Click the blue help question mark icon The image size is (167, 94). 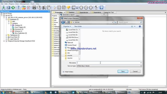(102, 8)
